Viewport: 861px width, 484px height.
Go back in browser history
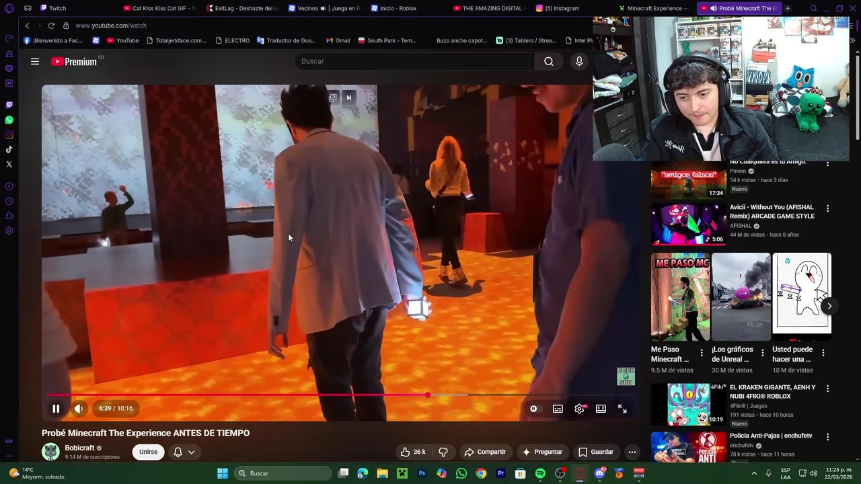27,26
